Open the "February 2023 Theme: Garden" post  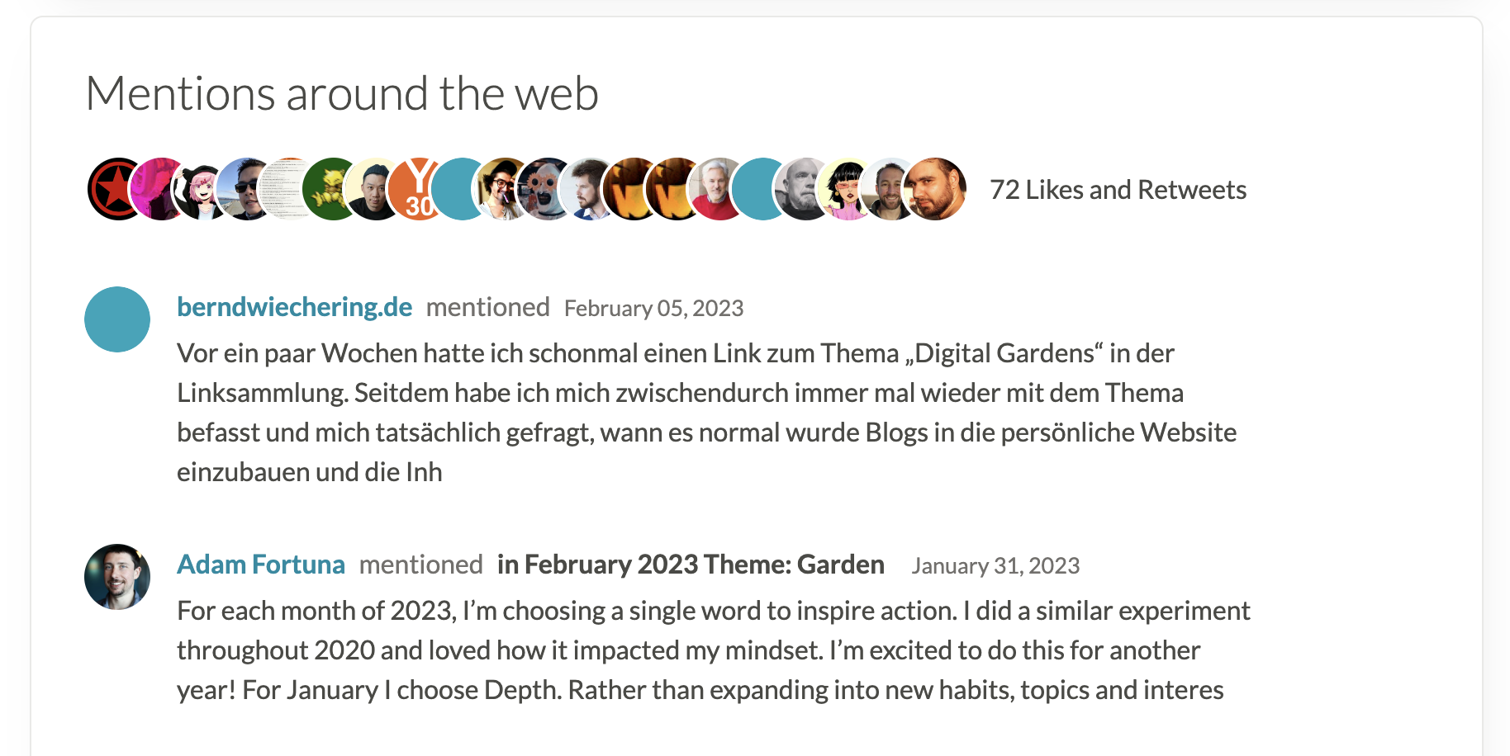coord(690,565)
